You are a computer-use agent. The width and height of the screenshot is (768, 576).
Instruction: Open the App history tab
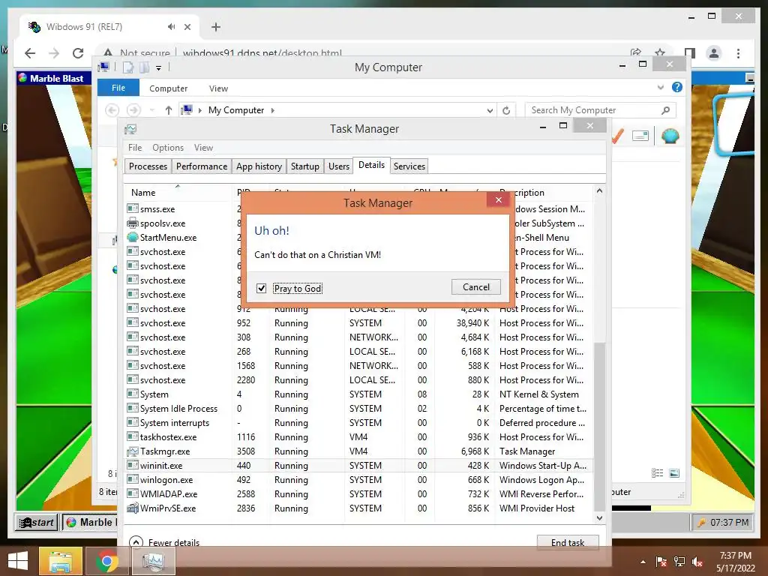[x=259, y=166]
